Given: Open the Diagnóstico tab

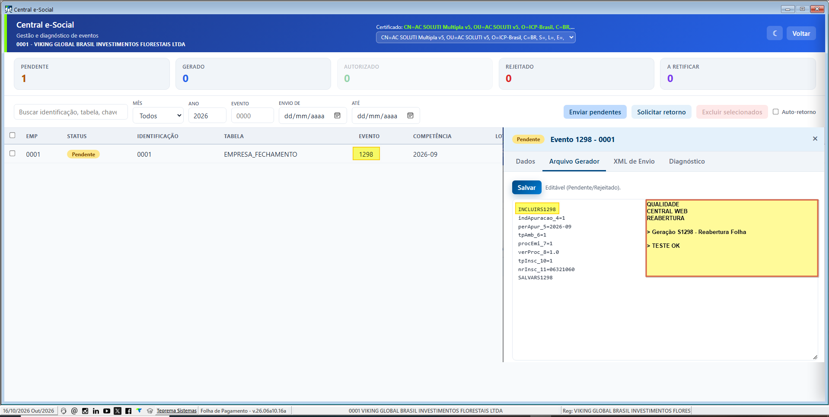Looking at the screenshot, I should tap(687, 161).
